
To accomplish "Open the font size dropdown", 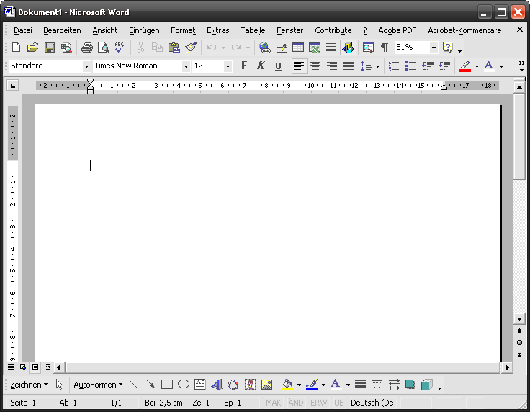I will pos(228,66).
